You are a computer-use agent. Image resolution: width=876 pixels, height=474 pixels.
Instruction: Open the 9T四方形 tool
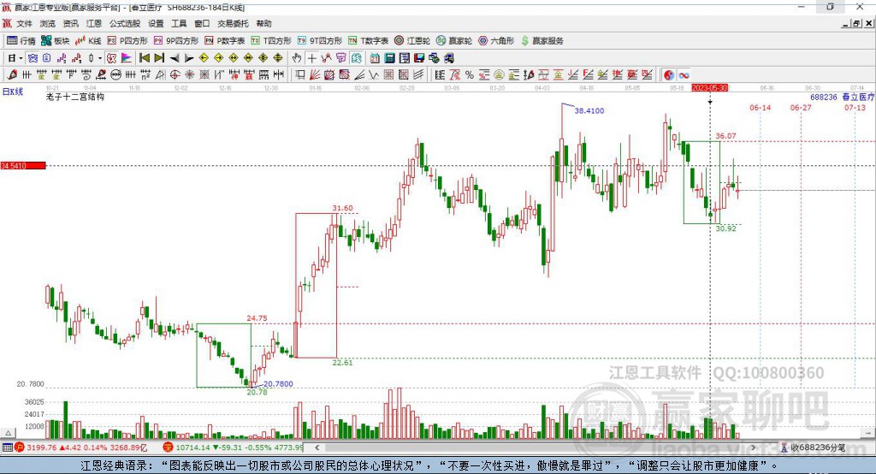320,41
